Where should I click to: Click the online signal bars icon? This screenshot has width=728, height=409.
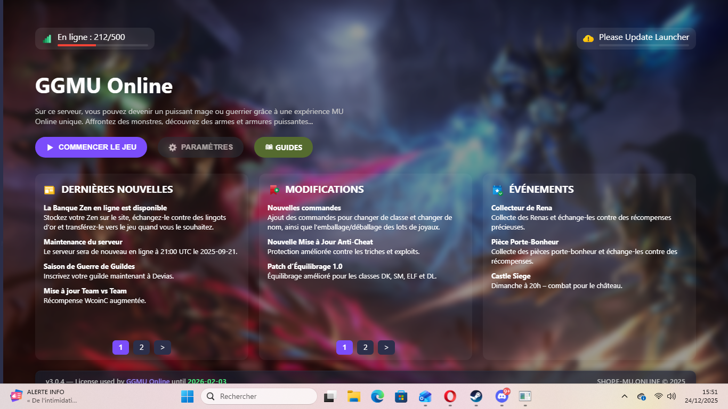[47, 38]
